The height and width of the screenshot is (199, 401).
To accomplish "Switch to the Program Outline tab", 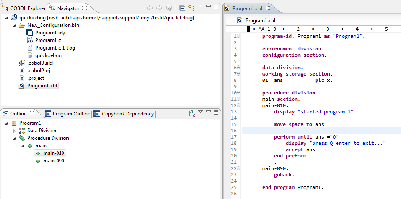I will pyautogui.click(x=68, y=114).
